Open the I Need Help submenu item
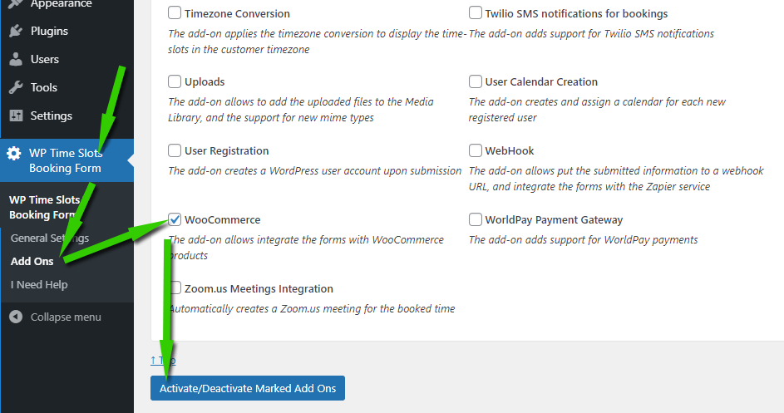The image size is (784, 413). pyautogui.click(x=39, y=285)
